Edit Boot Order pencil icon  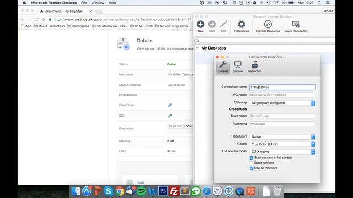coord(170,105)
